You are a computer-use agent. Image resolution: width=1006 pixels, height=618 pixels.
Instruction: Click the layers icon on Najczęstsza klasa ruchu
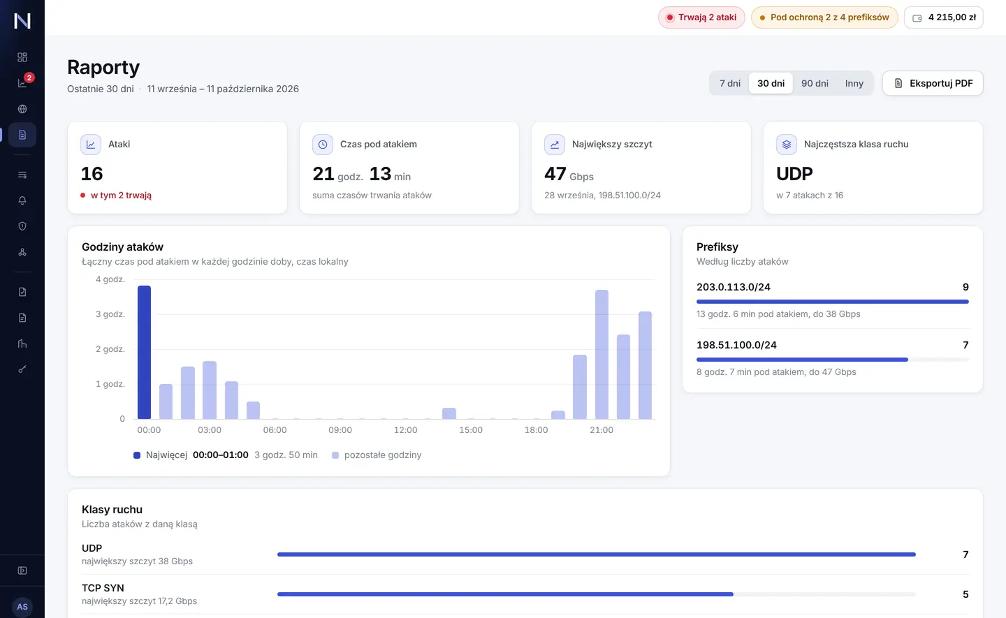pos(787,145)
